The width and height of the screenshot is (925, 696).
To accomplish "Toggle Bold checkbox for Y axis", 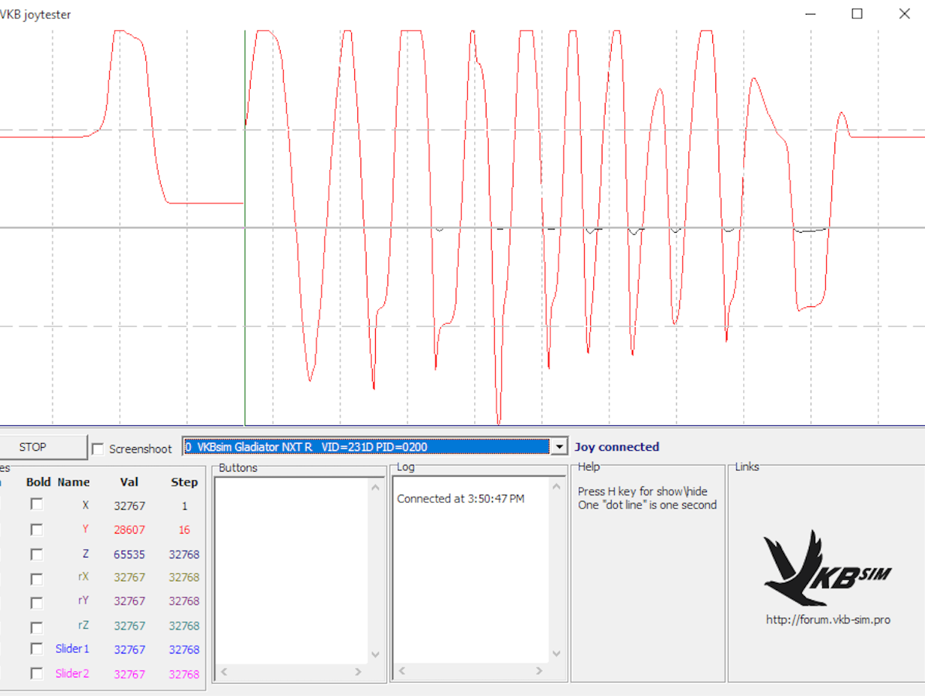I will click(36, 529).
